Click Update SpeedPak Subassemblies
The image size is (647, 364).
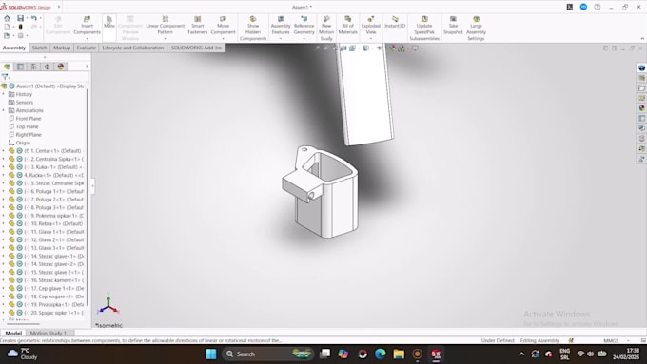point(424,29)
